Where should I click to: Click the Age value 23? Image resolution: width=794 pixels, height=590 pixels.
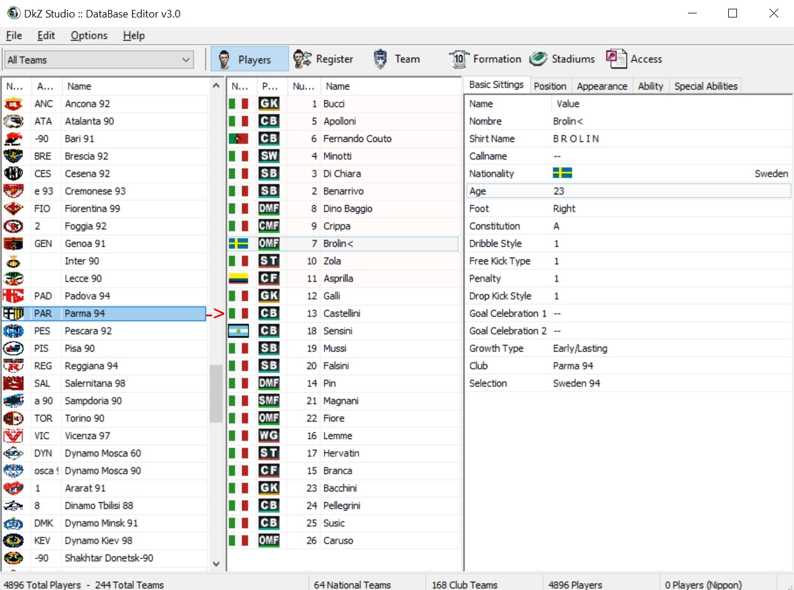(x=559, y=191)
